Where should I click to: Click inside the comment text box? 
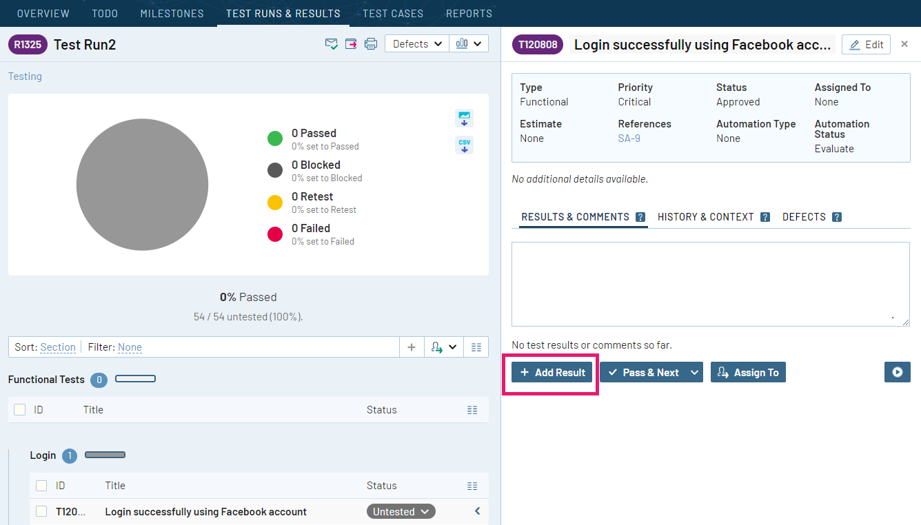710,283
